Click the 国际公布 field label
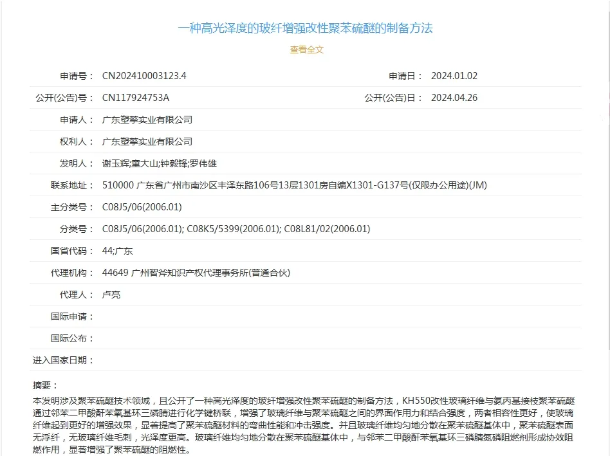 pyautogui.click(x=72, y=338)
